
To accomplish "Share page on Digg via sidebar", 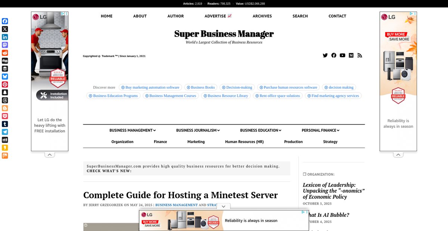I will tap(5, 61).
